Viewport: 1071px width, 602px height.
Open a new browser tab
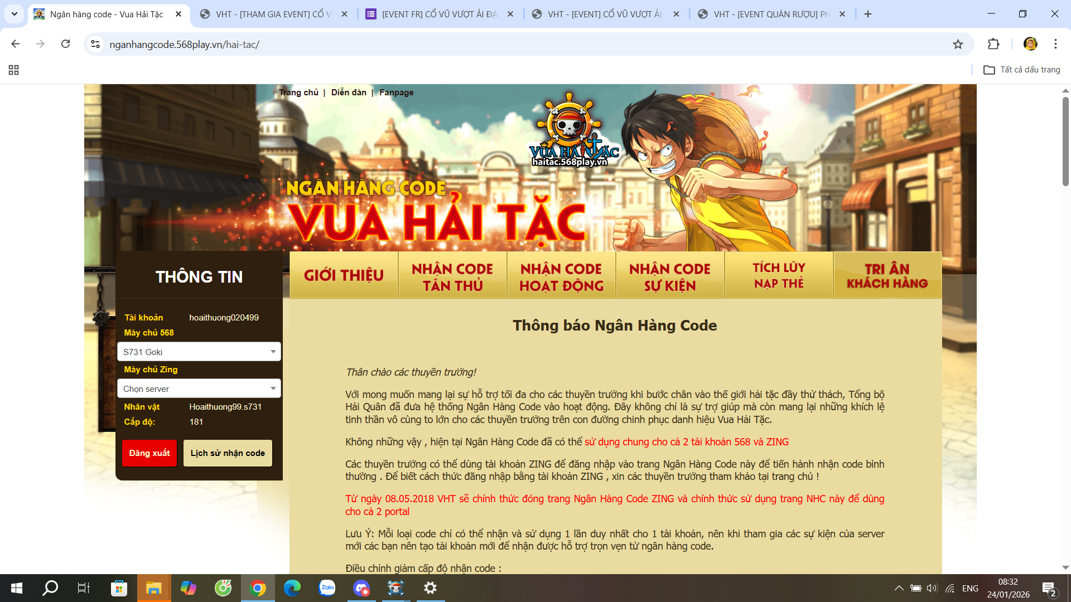[868, 14]
